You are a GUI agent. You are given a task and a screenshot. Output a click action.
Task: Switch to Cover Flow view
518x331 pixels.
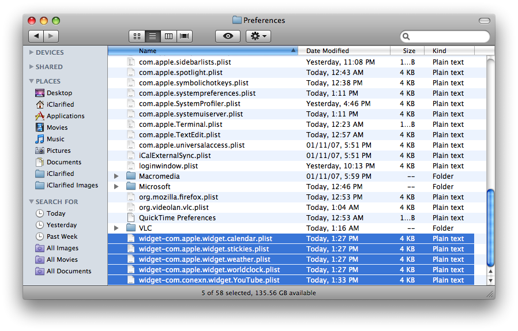pos(185,36)
